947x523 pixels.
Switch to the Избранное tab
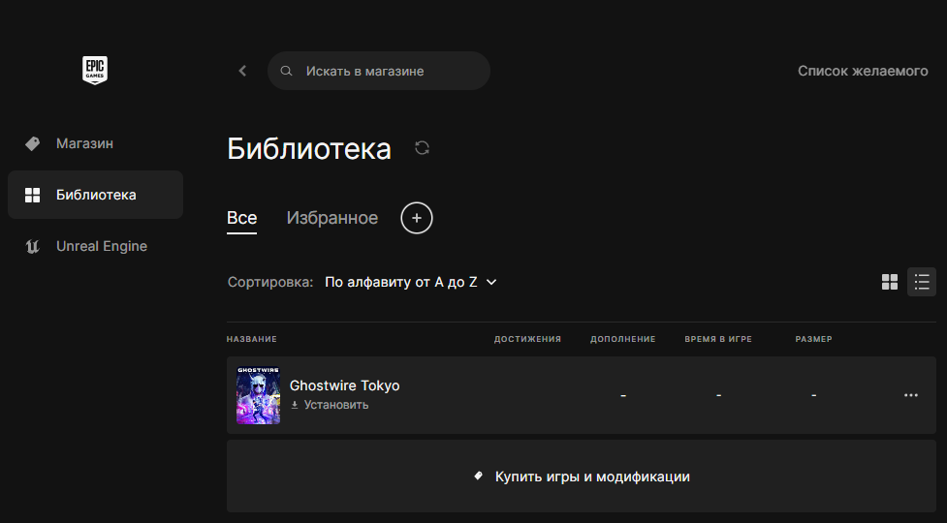332,218
